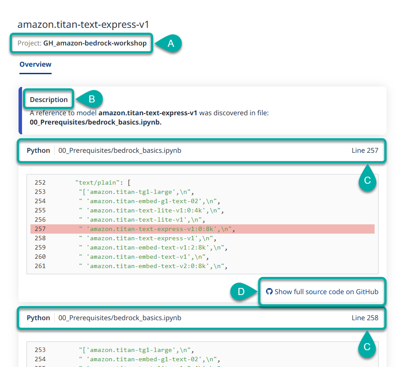
Task: Click the Python label in the first file header
Action: click(38, 151)
